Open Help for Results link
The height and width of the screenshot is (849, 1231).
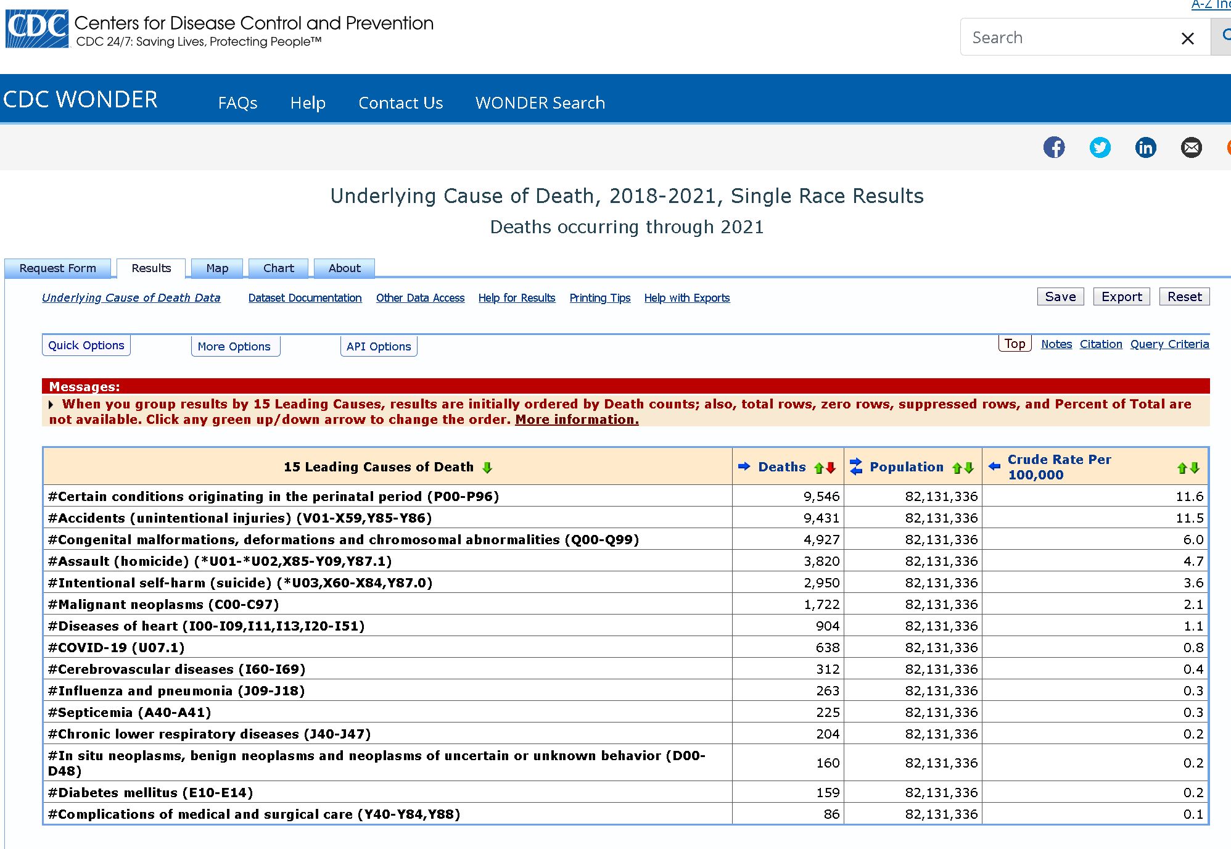(517, 298)
